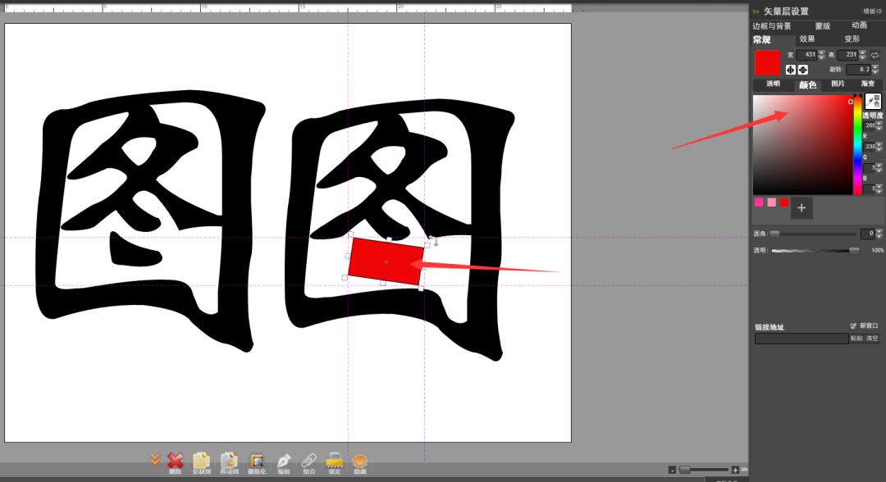The height and width of the screenshot is (482, 886).
Task: Hide the layer with the 隐藏 icon
Action: (x=360, y=459)
